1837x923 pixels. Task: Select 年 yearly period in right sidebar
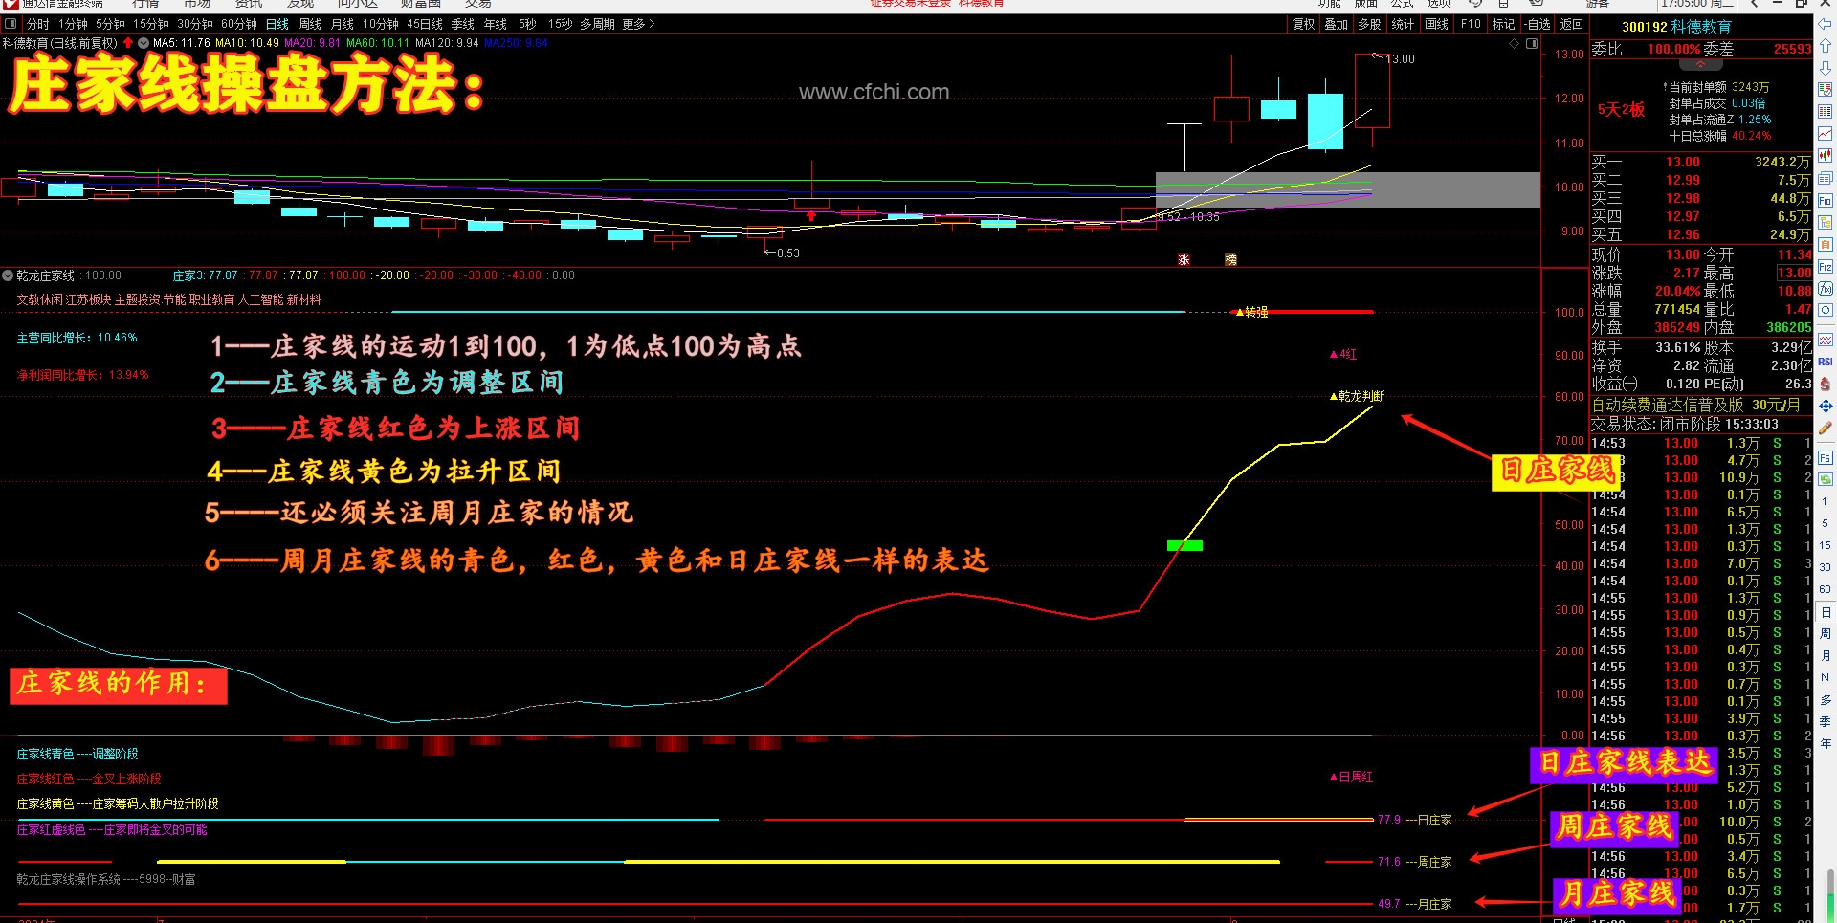coord(1826,743)
